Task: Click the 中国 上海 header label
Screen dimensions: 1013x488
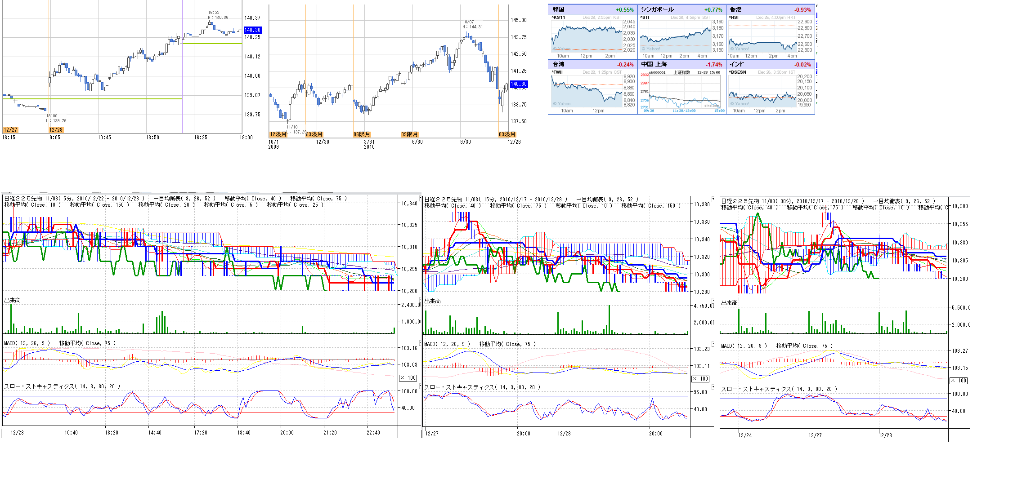Action: coord(654,64)
